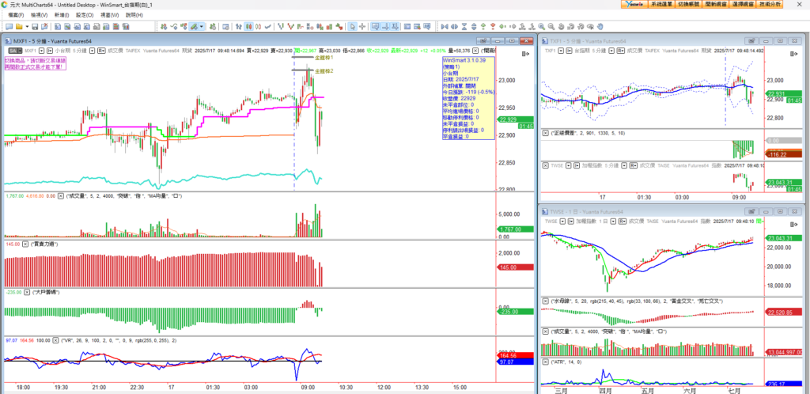Click the WinSmart 3.1.0.39 info box
The height and width of the screenshot is (394, 810).
(x=468, y=98)
